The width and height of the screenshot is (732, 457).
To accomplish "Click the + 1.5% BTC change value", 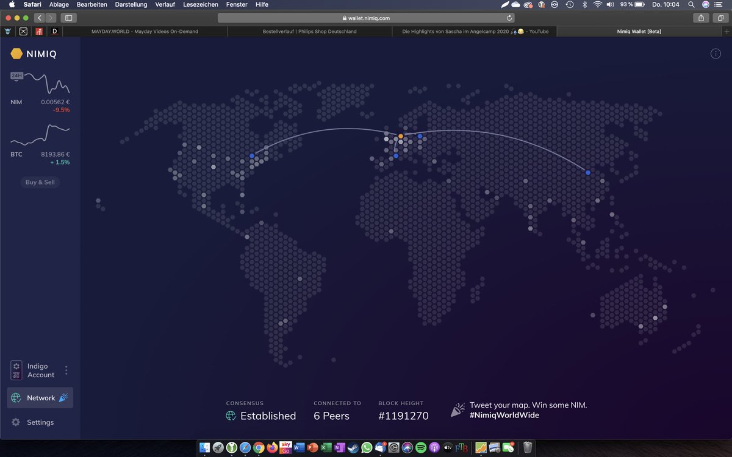I will pos(60,162).
